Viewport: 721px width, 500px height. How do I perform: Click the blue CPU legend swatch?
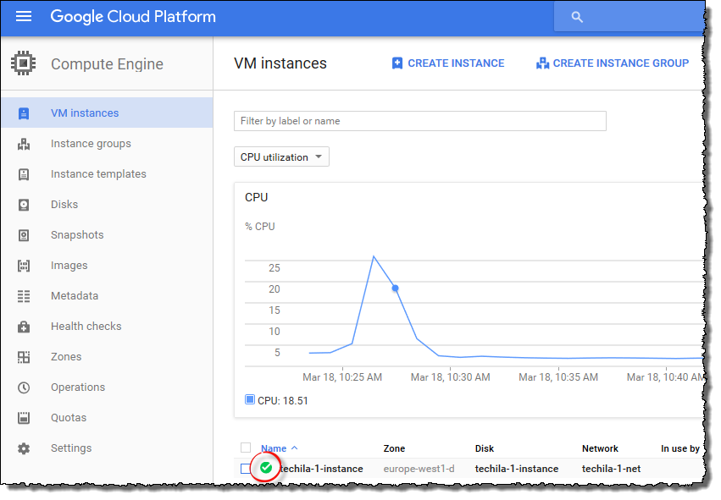(x=250, y=400)
